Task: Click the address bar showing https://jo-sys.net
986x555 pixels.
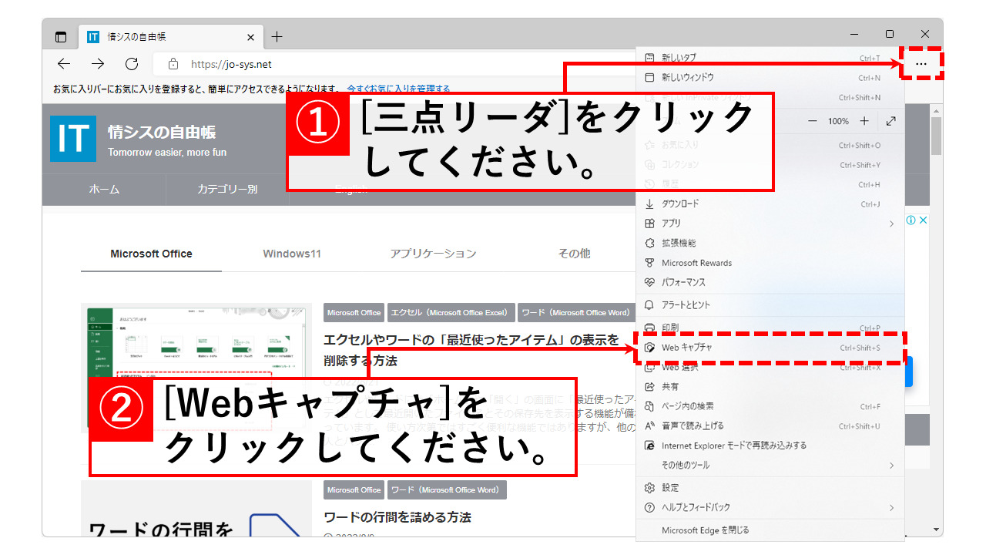Action: (x=385, y=64)
